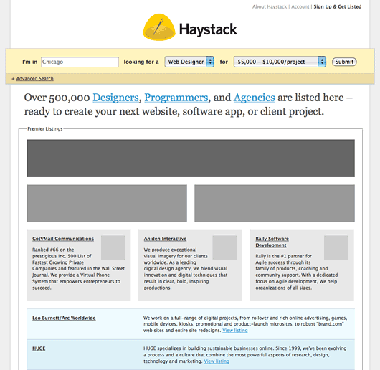The height and width of the screenshot is (370, 380).
Task: Click Sign Up & Get Listed
Action: (338, 6)
